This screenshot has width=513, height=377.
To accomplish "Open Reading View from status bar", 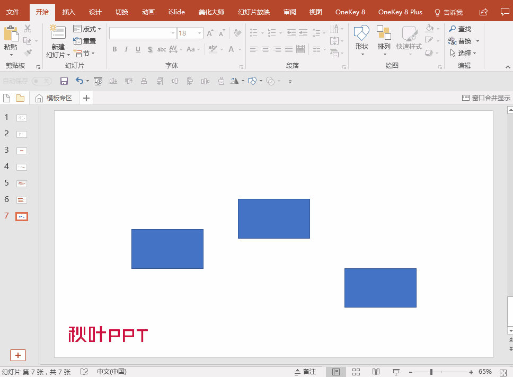I will point(376,372).
